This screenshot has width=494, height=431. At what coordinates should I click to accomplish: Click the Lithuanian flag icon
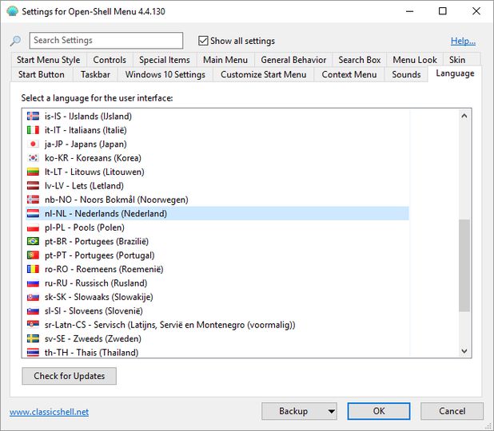click(33, 172)
